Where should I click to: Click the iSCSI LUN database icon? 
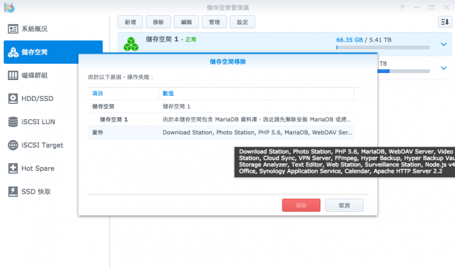tap(13, 122)
